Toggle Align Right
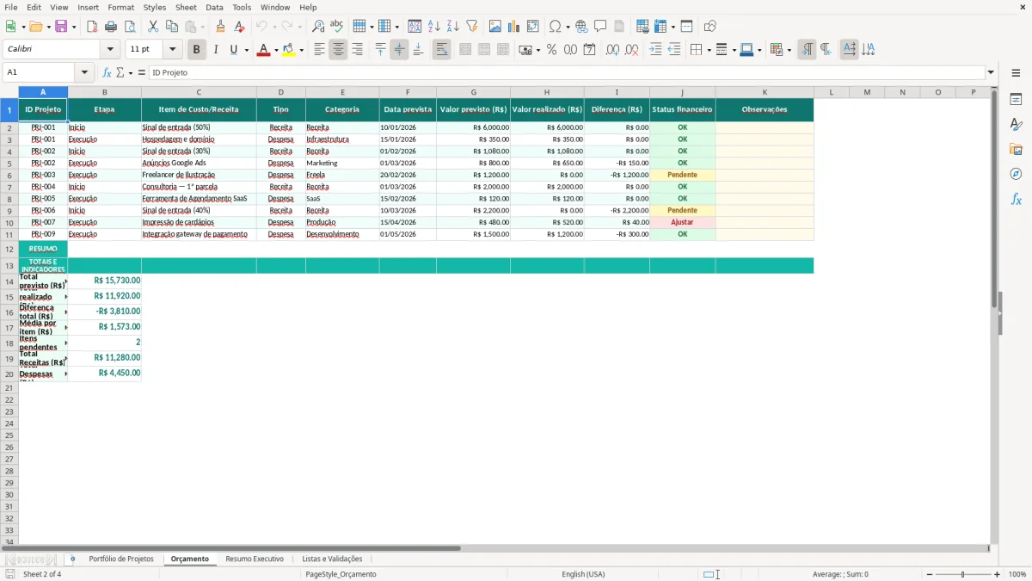 pyautogui.click(x=357, y=50)
